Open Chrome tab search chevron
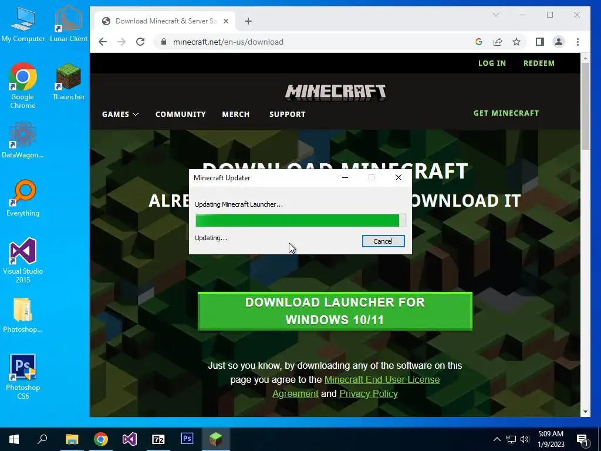Viewport: 601px width, 451px height. [495, 15]
